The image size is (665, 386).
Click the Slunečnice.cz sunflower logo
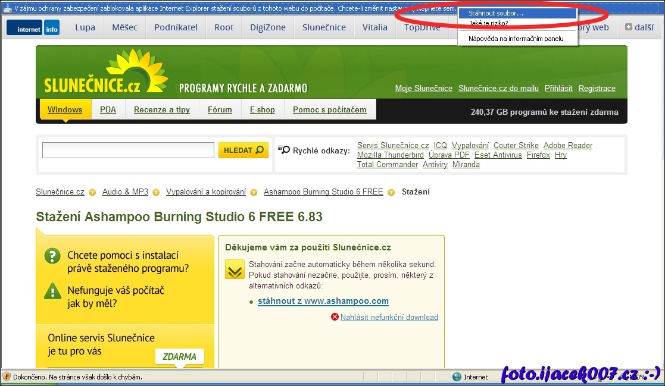[x=105, y=74]
